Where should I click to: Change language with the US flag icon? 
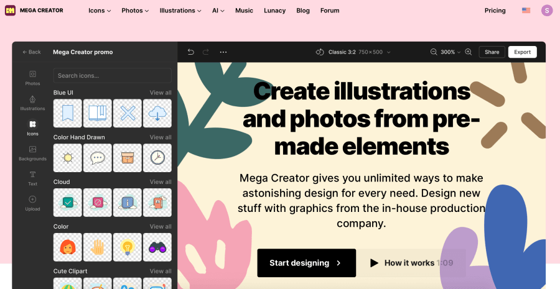click(x=526, y=11)
